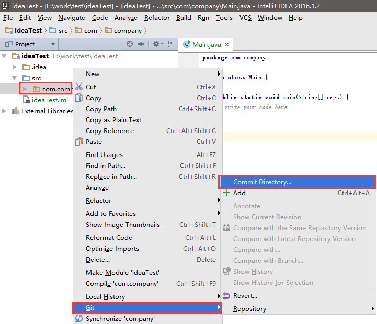Click the collapse all icon in Project panel
Screen dimensions: 377x324
141,44
